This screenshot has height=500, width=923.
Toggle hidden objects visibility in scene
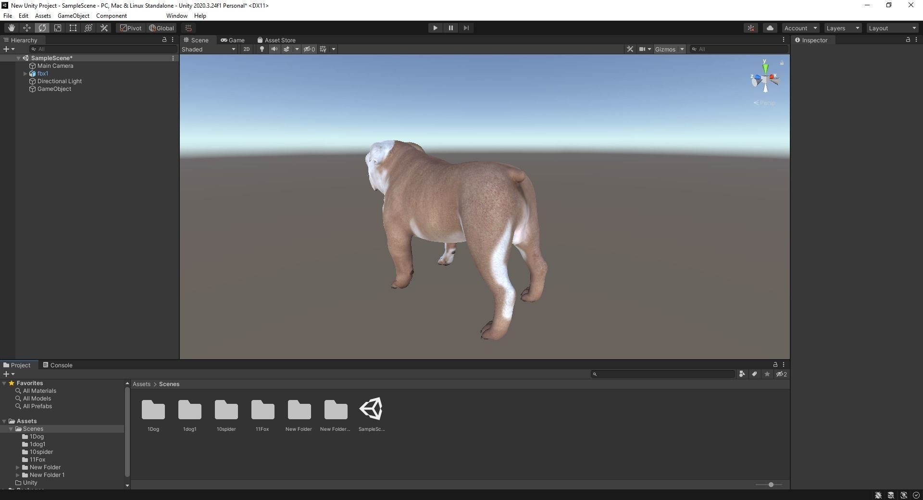309,49
